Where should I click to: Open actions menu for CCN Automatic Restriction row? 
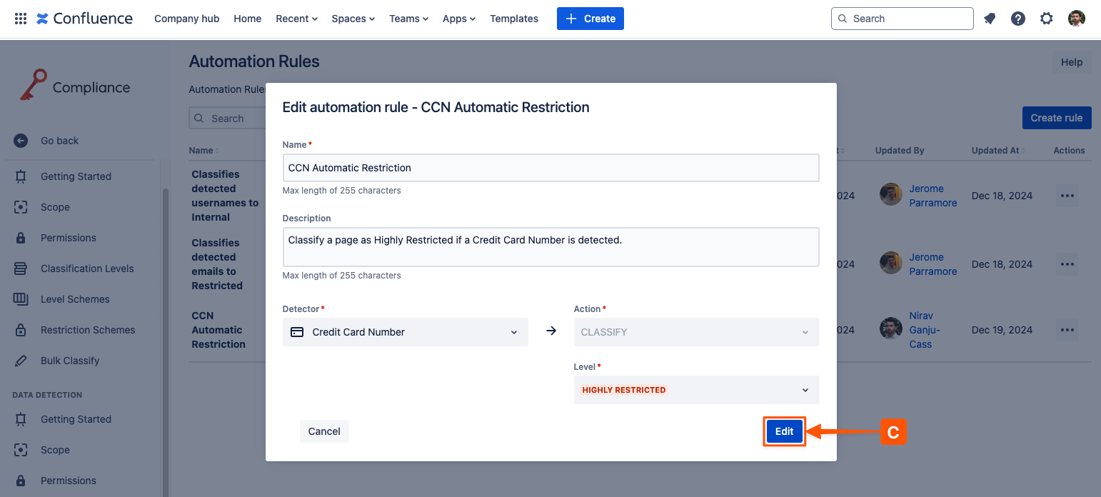tap(1067, 330)
